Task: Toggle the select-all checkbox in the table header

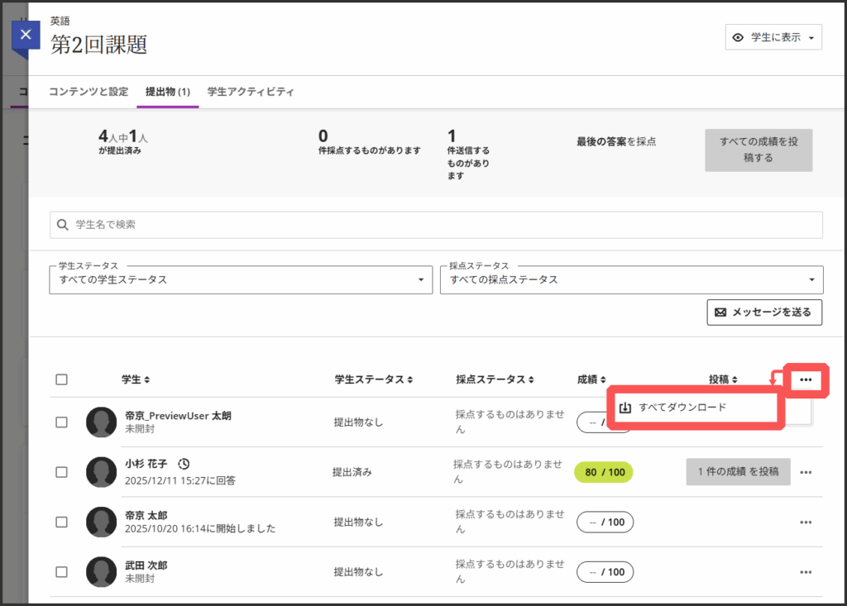Action: click(x=62, y=379)
